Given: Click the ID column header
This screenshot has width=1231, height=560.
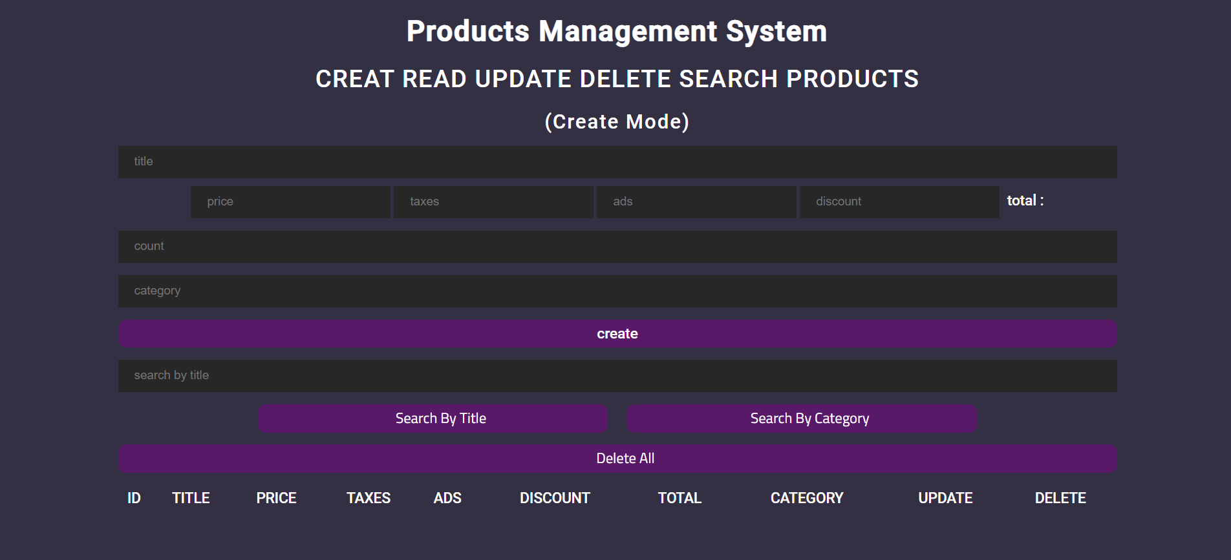Looking at the screenshot, I should (x=134, y=498).
